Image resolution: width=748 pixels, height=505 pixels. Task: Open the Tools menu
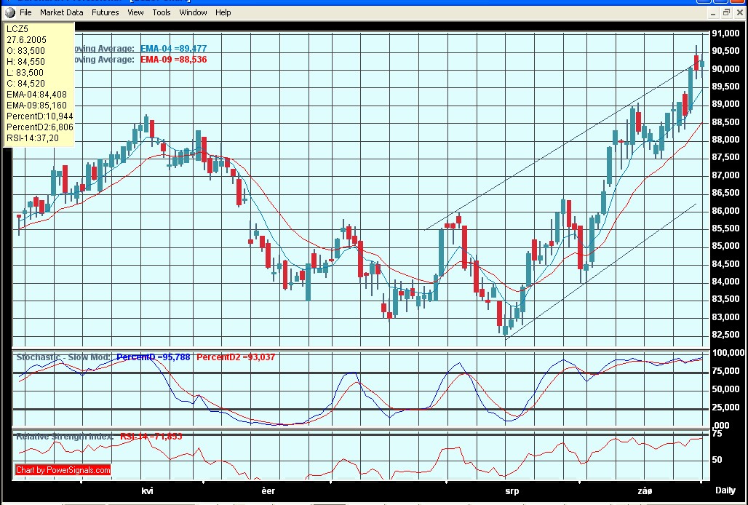(x=162, y=12)
